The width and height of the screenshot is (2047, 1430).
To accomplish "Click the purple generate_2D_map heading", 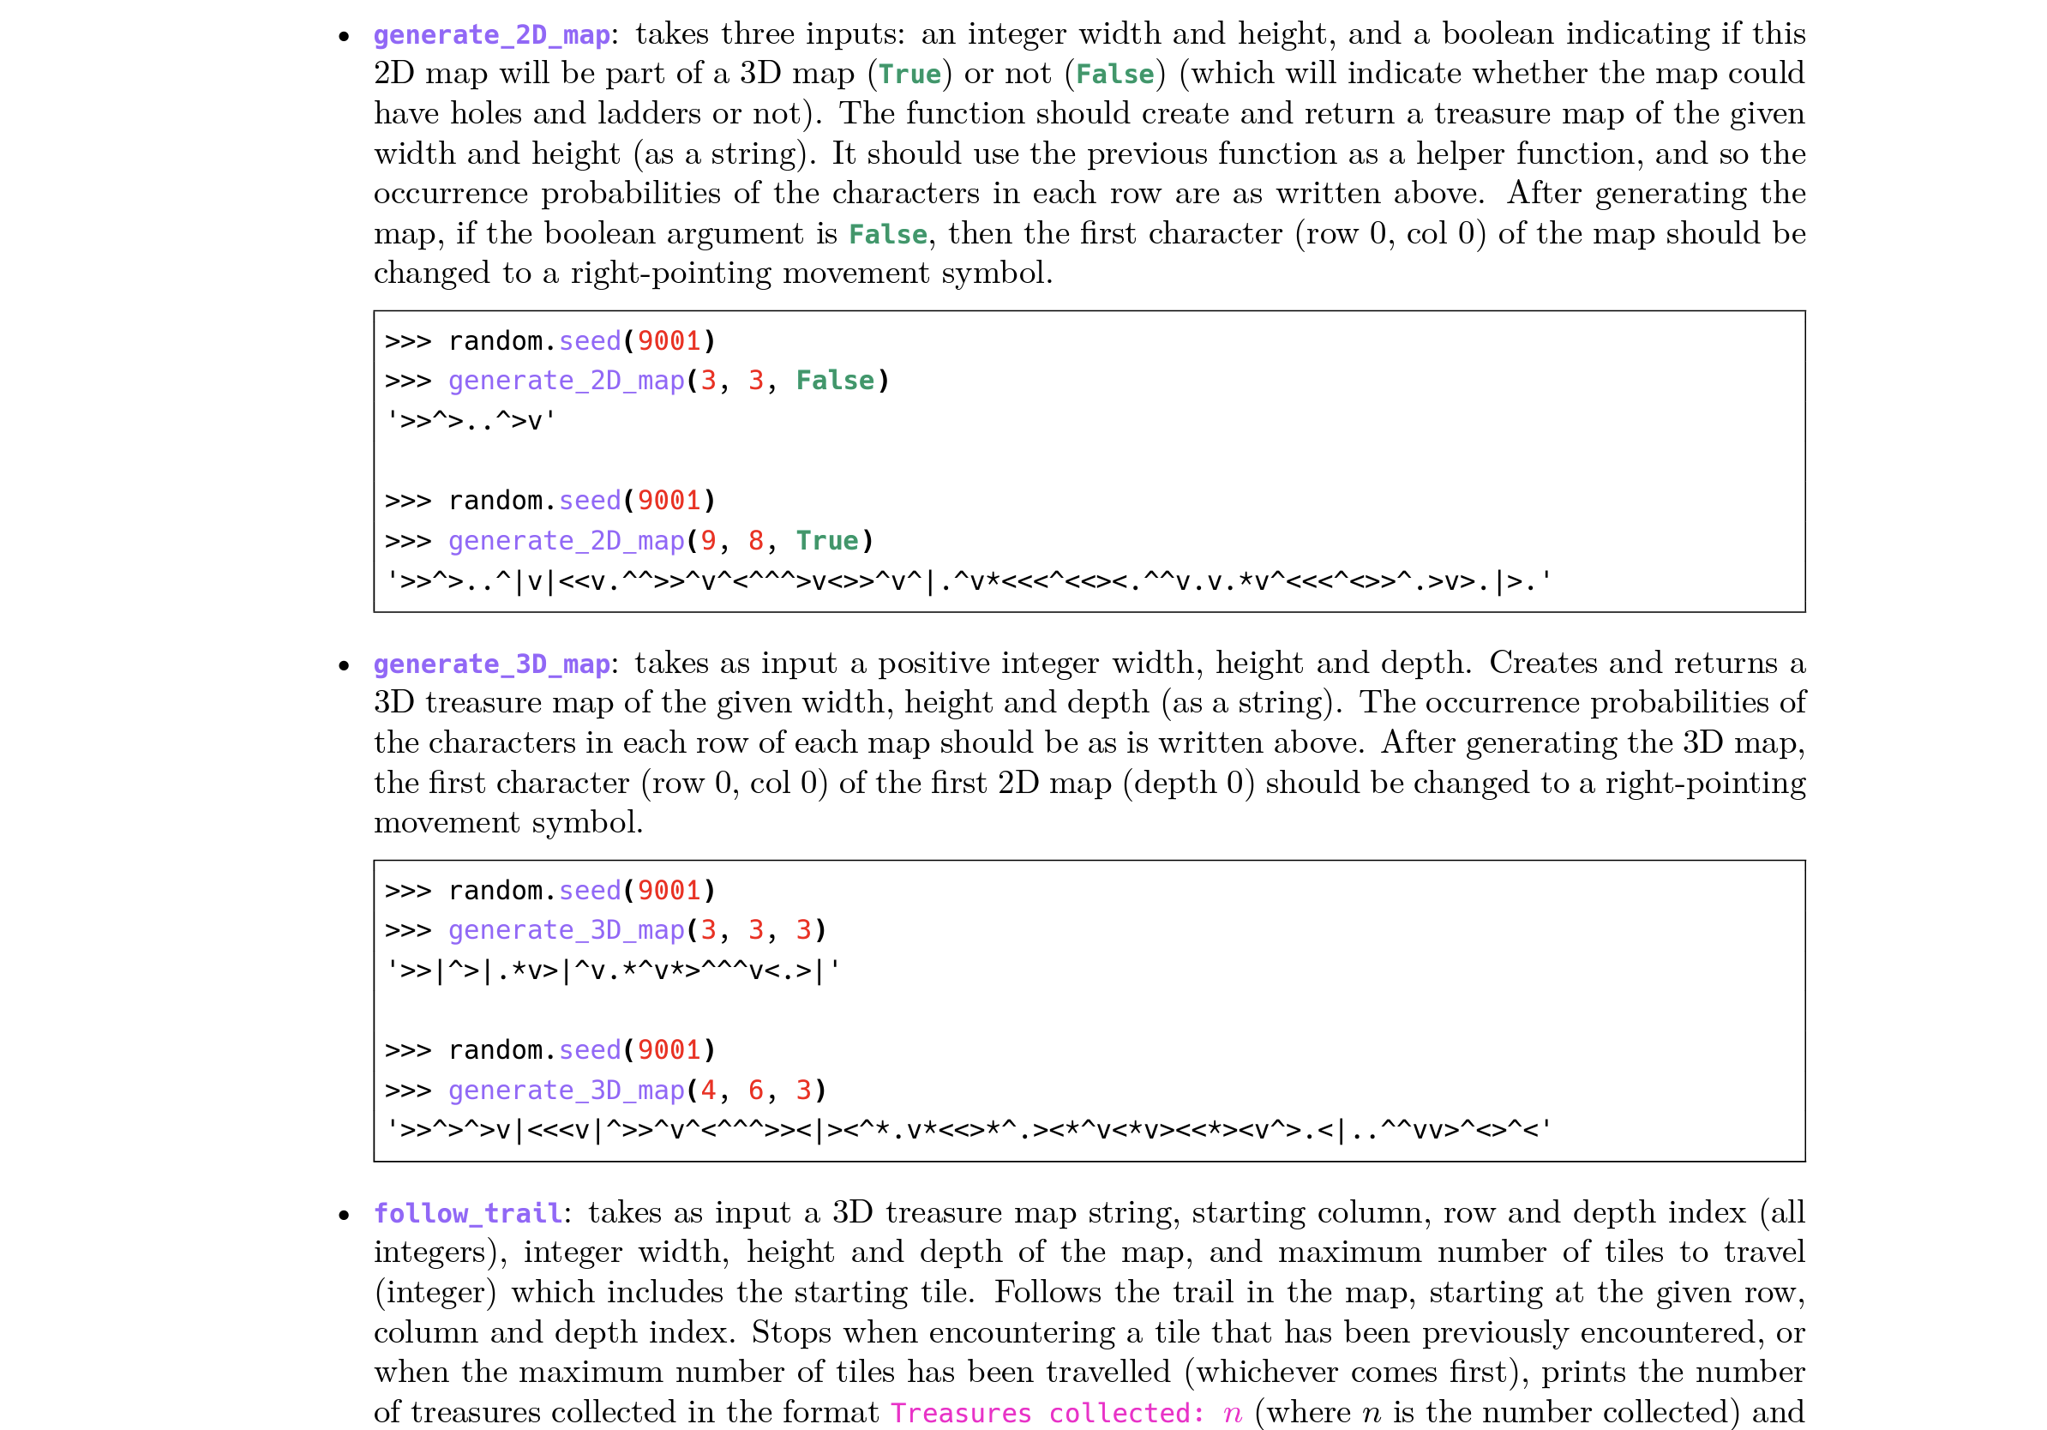I will [x=491, y=35].
